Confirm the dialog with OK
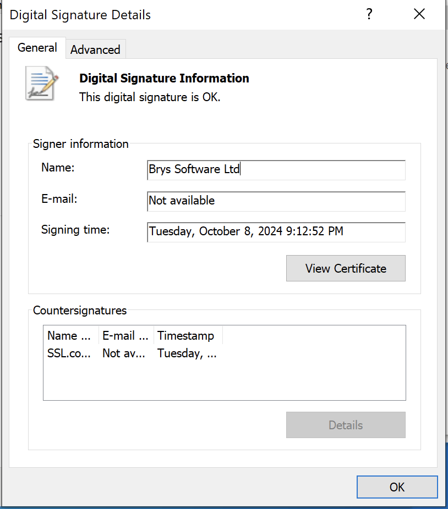Image resolution: width=448 pixels, height=509 pixels. [397, 487]
